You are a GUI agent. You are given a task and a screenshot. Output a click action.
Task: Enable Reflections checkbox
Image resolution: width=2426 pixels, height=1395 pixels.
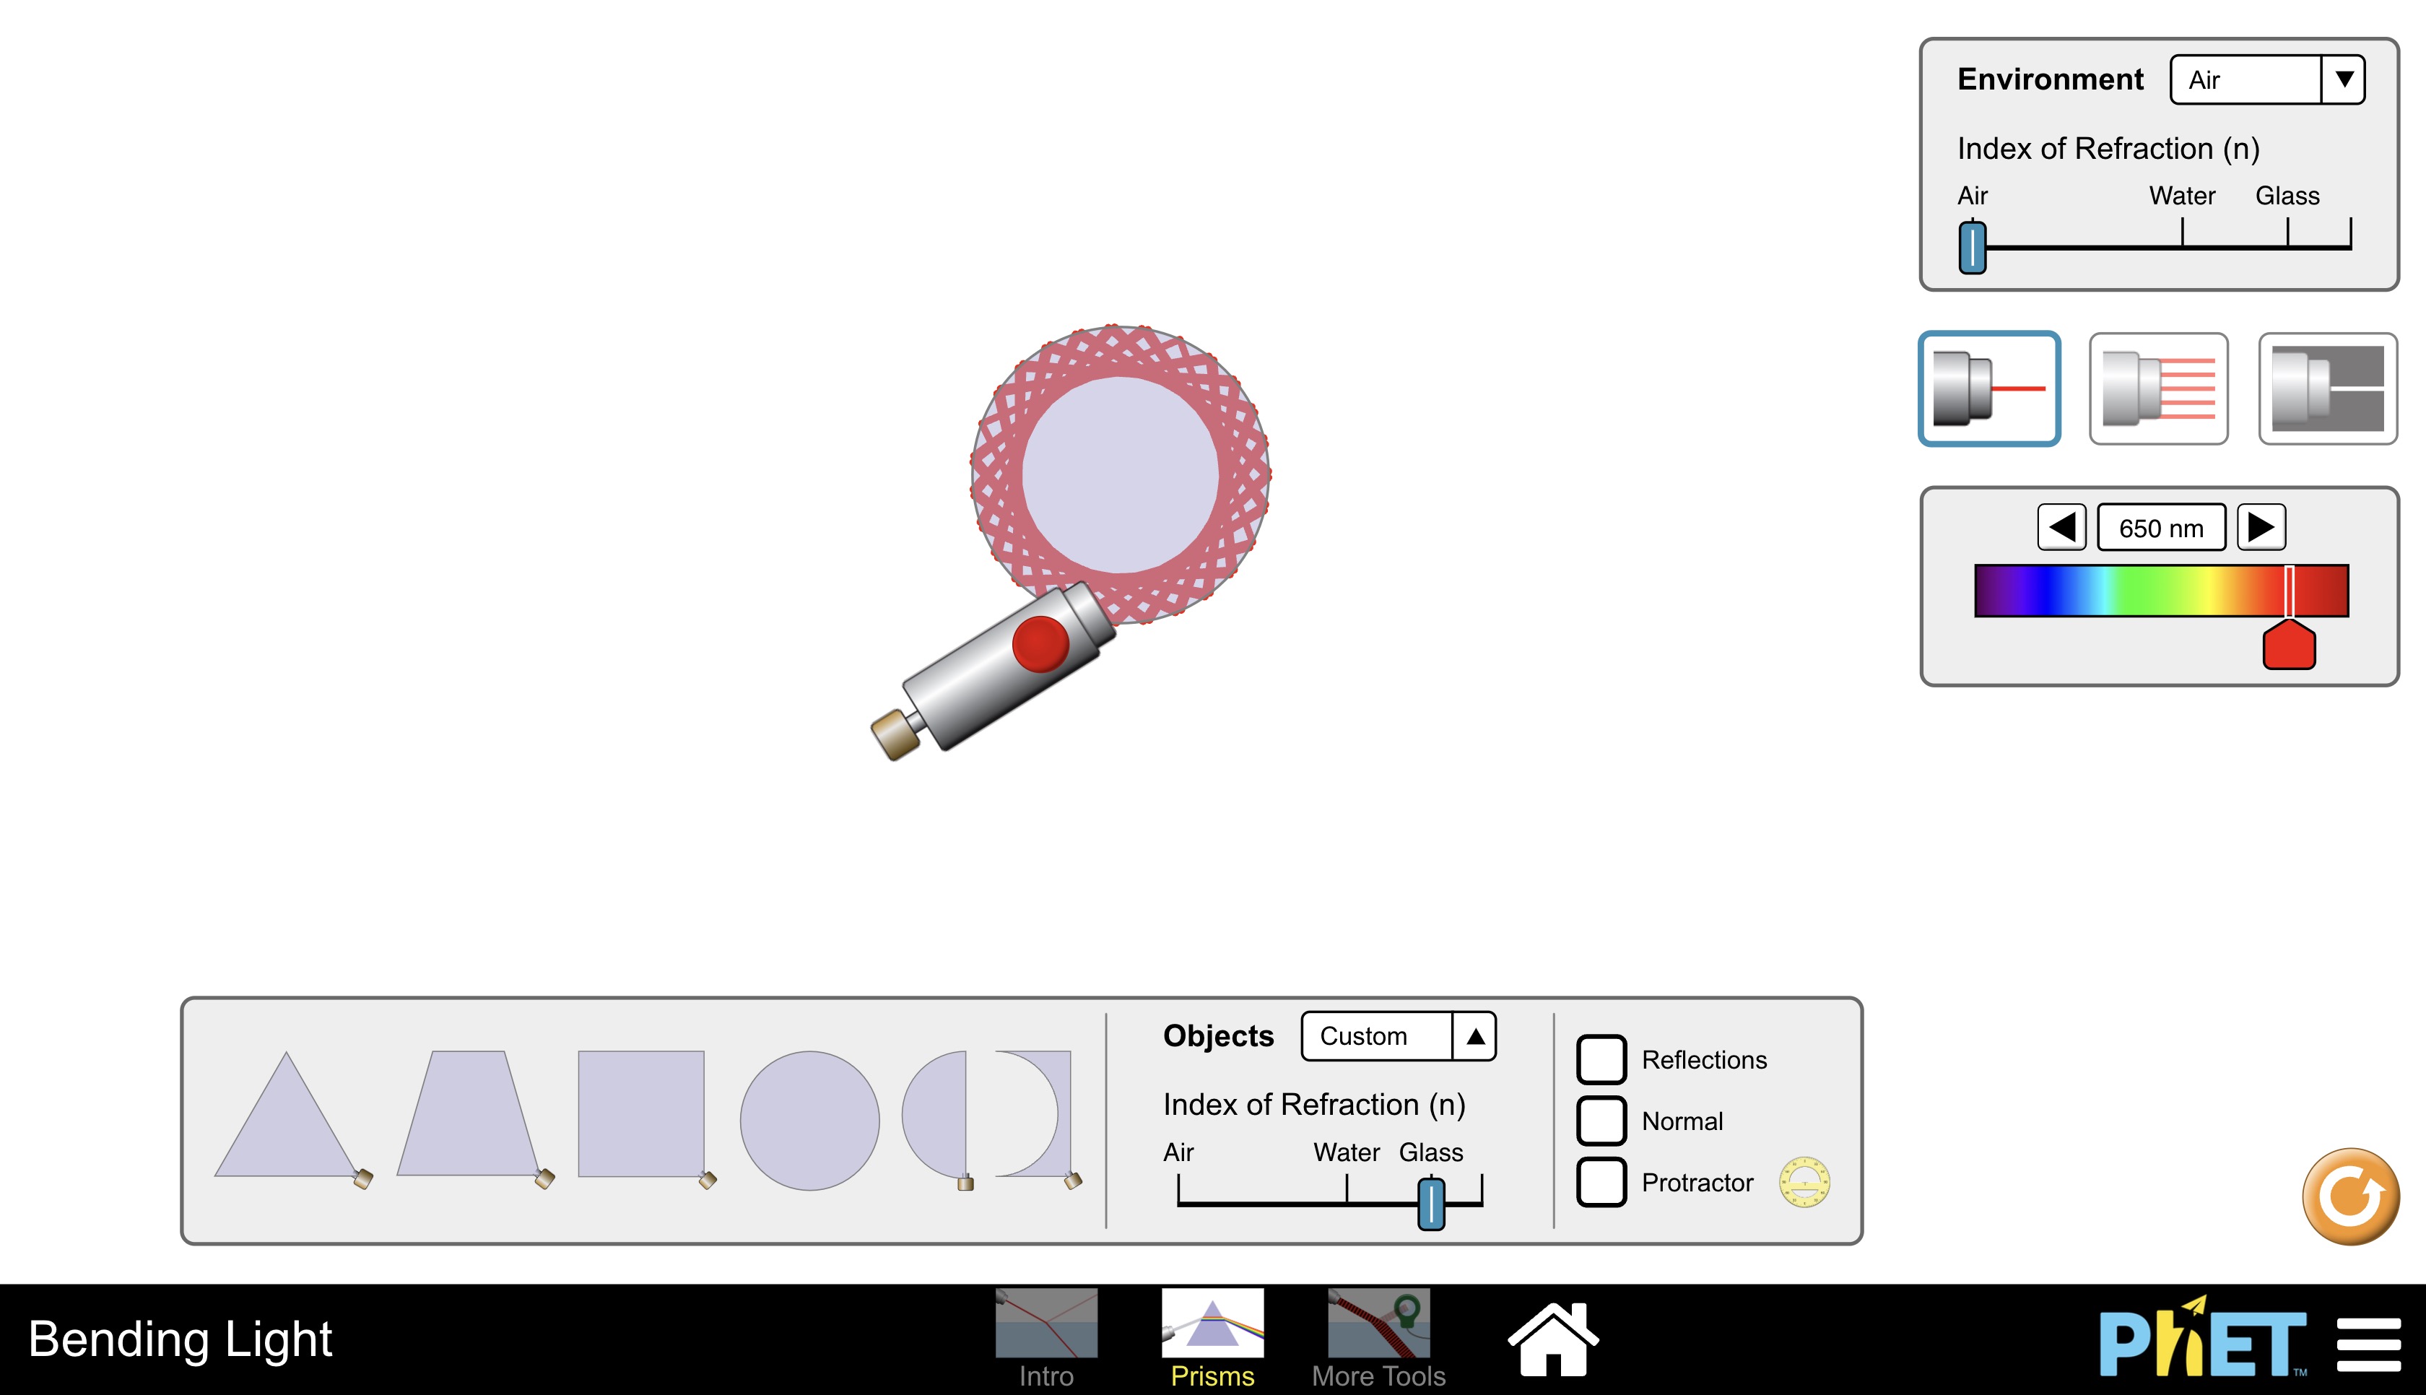pos(1599,1059)
